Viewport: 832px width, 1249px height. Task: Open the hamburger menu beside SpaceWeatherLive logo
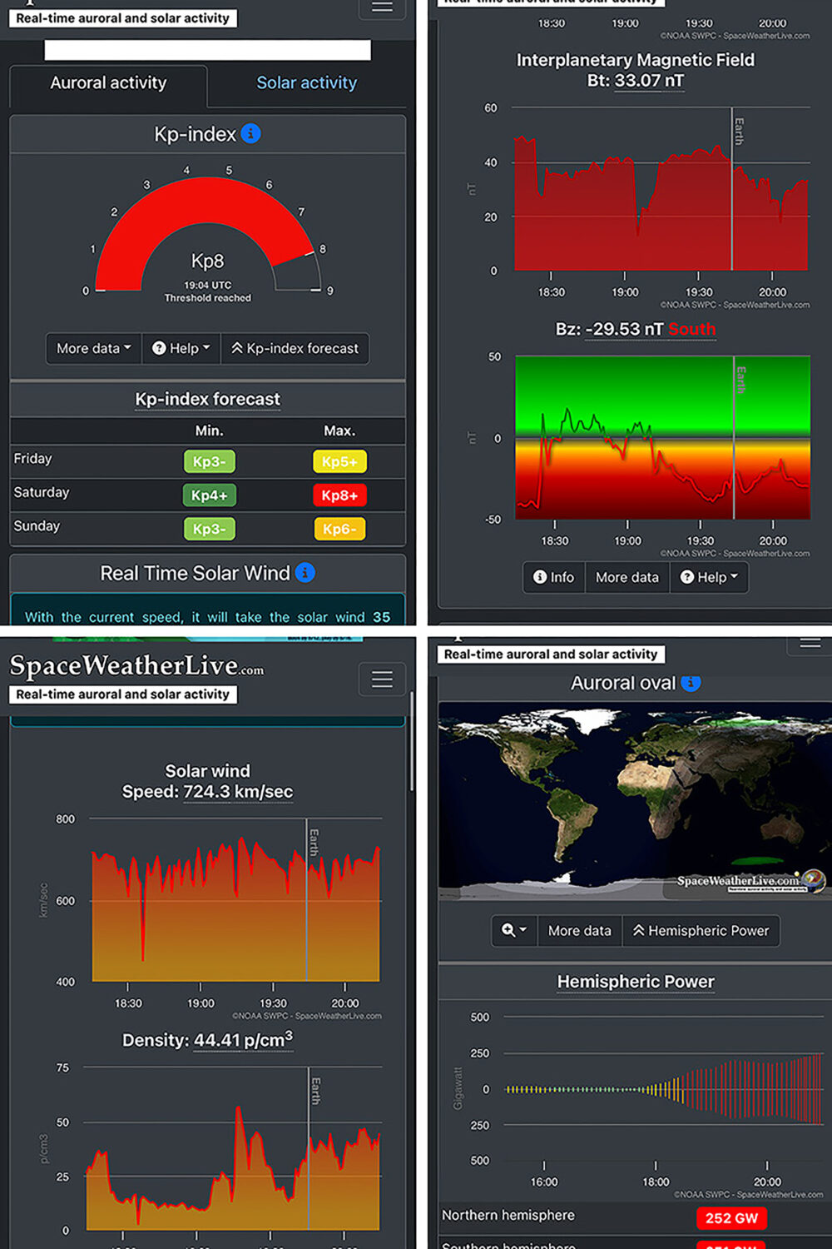coord(382,679)
